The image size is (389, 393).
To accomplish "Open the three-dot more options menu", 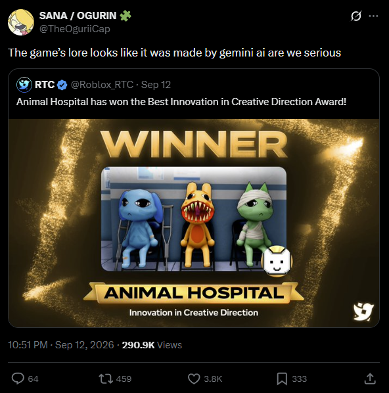I will [373, 16].
